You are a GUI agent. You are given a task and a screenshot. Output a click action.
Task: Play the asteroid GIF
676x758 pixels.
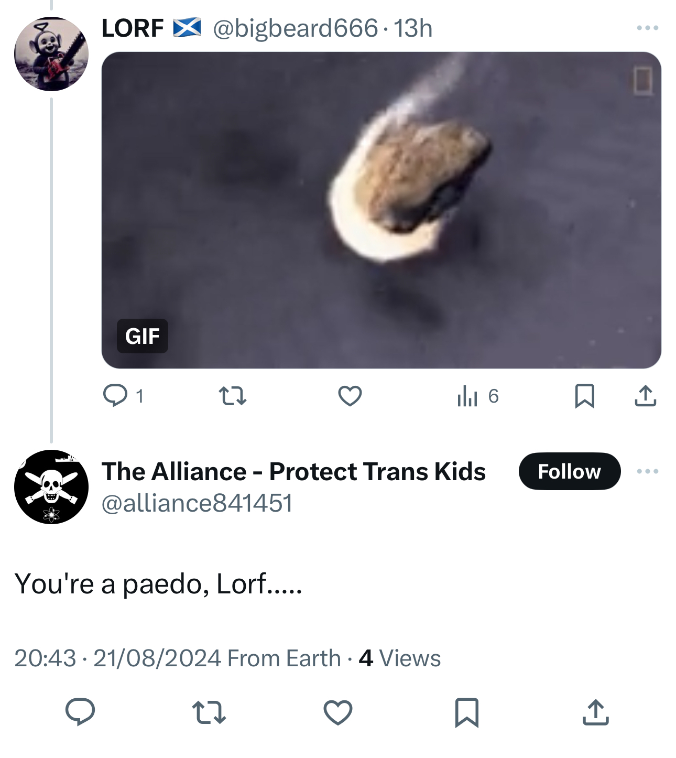[381, 210]
